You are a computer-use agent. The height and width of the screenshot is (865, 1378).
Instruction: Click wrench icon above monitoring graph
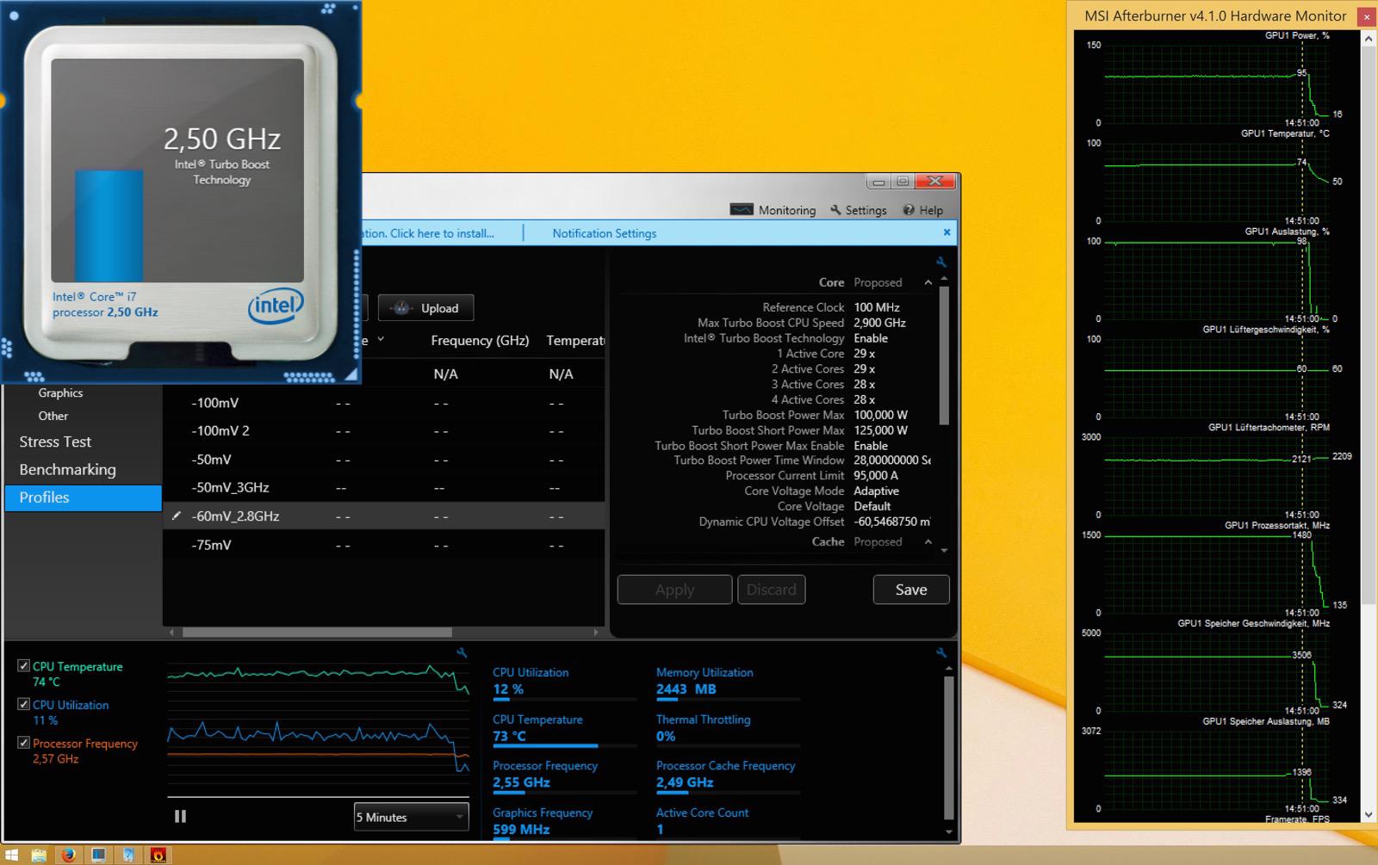462,653
